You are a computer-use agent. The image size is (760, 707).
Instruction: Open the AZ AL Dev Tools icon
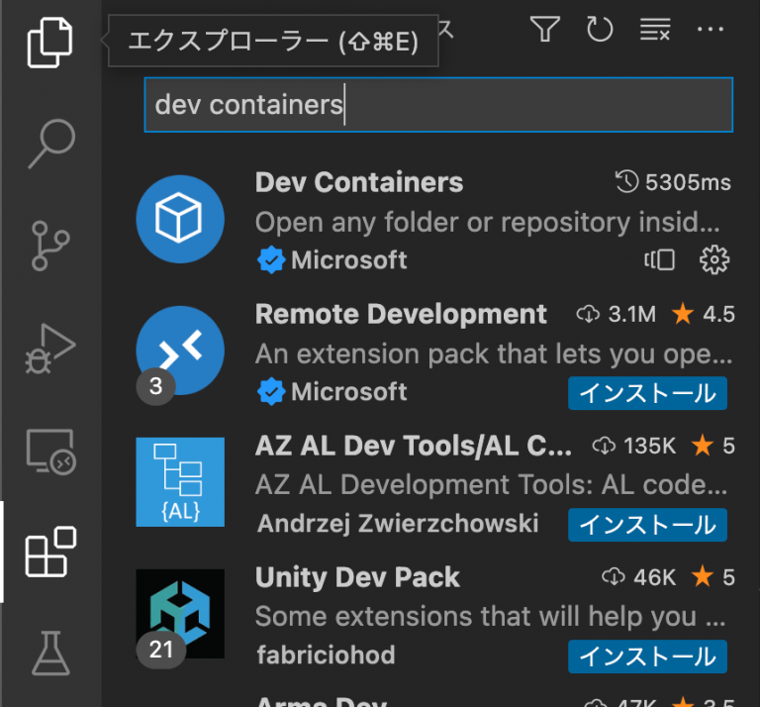click(x=180, y=482)
